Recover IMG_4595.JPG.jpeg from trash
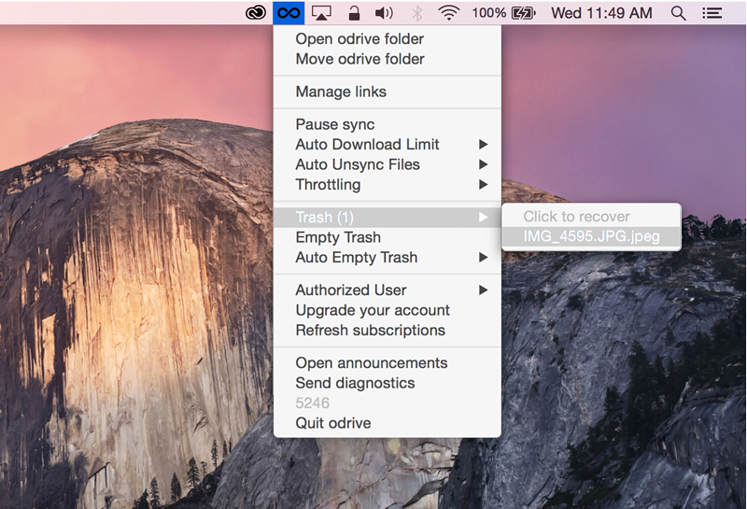Viewport: 747px width, 509px height. click(x=591, y=236)
